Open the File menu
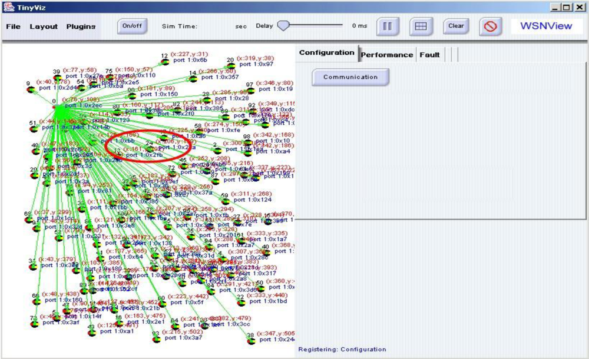This screenshot has width=589, height=359. click(13, 26)
